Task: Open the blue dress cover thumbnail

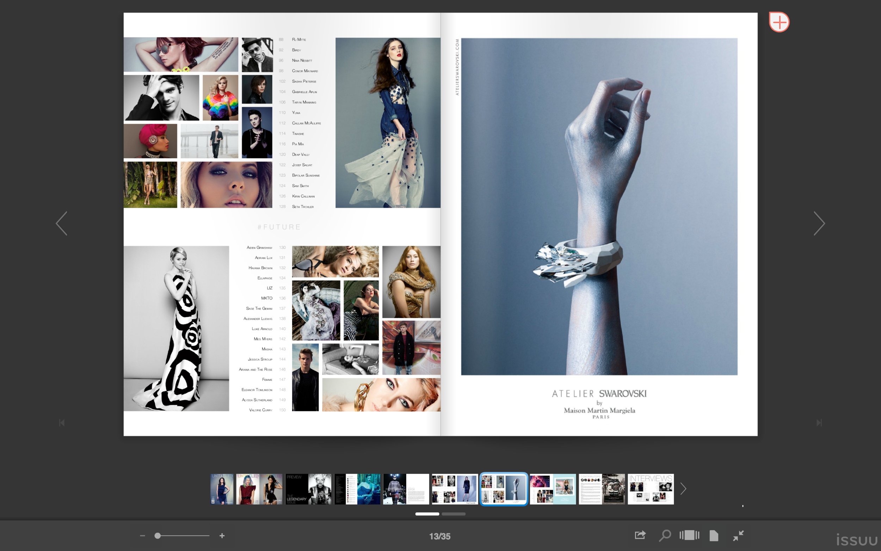Action: [x=222, y=489]
